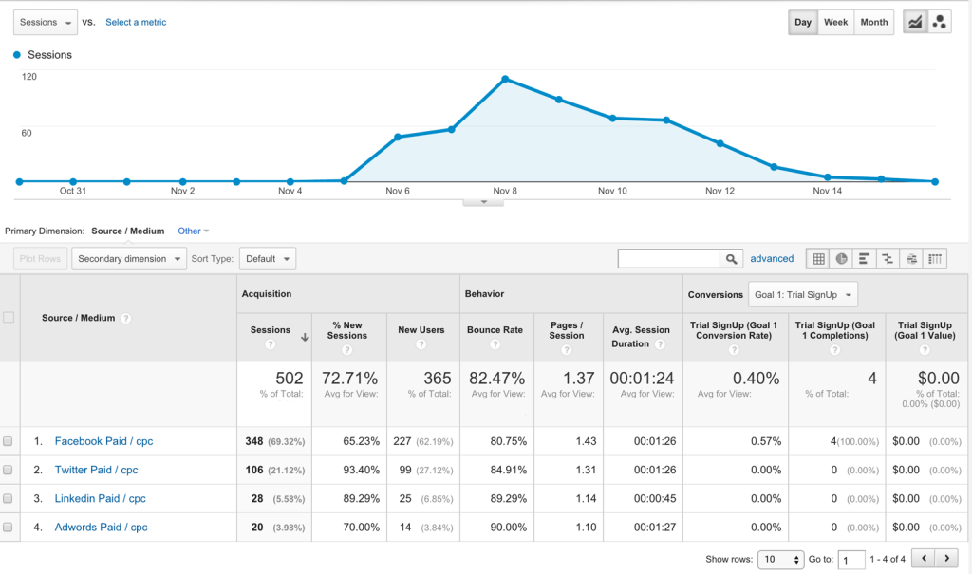
Task: Open help icon under % New Sessions header
Action: pos(347,349)
